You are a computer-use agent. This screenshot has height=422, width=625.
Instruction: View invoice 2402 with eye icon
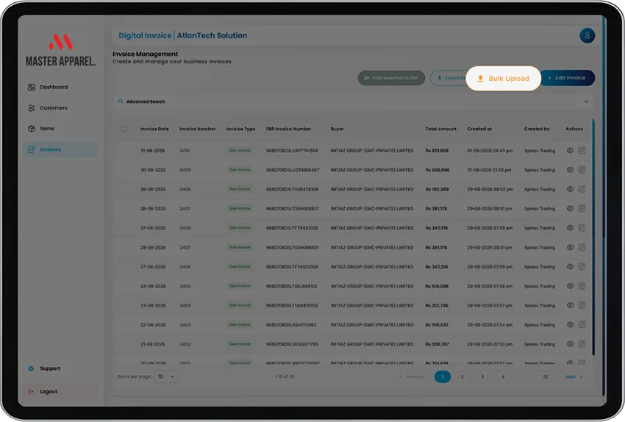pyautogui.click(x=570, y=344)
